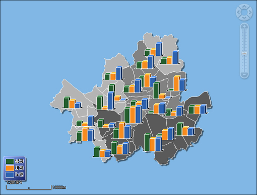Pan the map down with the navigation arrow
Viewport: 257px width, 195px height.
pyautogui.click(x=244, y=18)
